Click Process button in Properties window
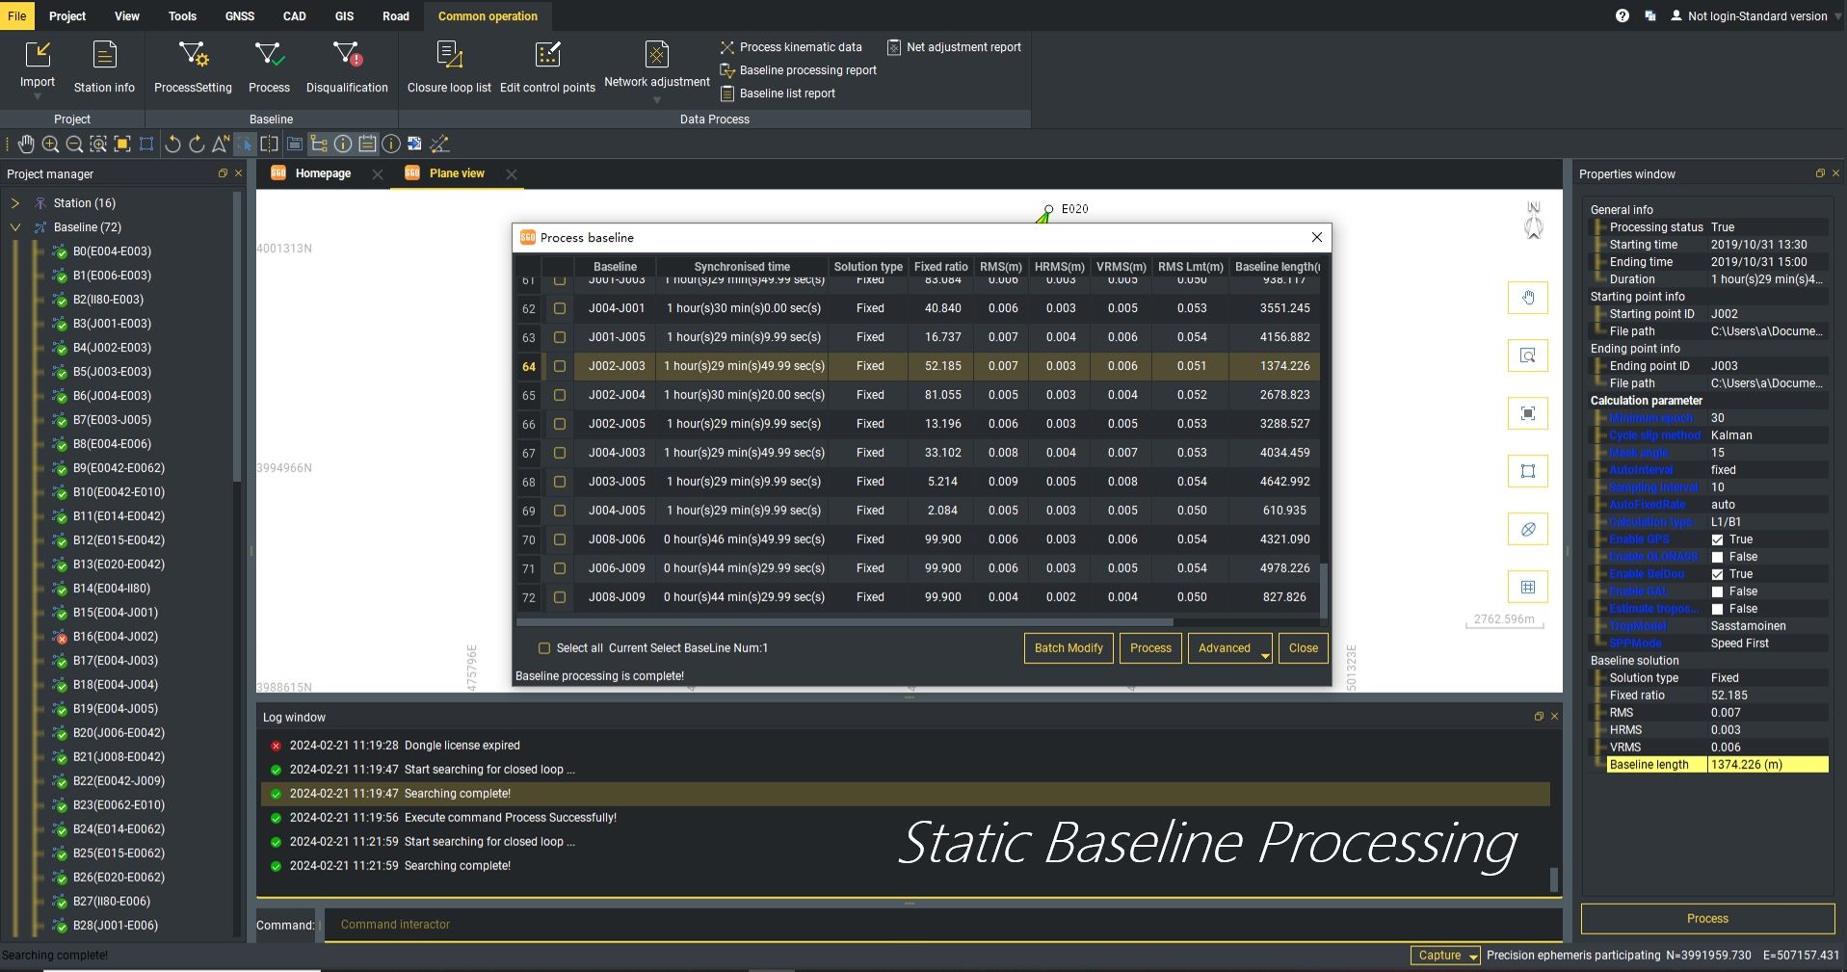 1707,919
